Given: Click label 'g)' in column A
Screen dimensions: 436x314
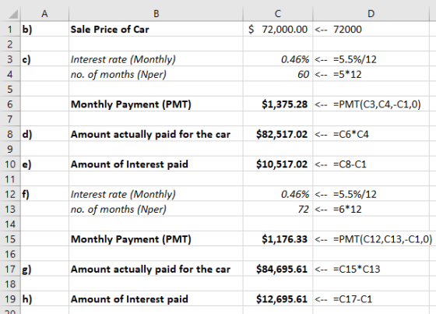Looking at the screenshot, I should pos(26,270).
